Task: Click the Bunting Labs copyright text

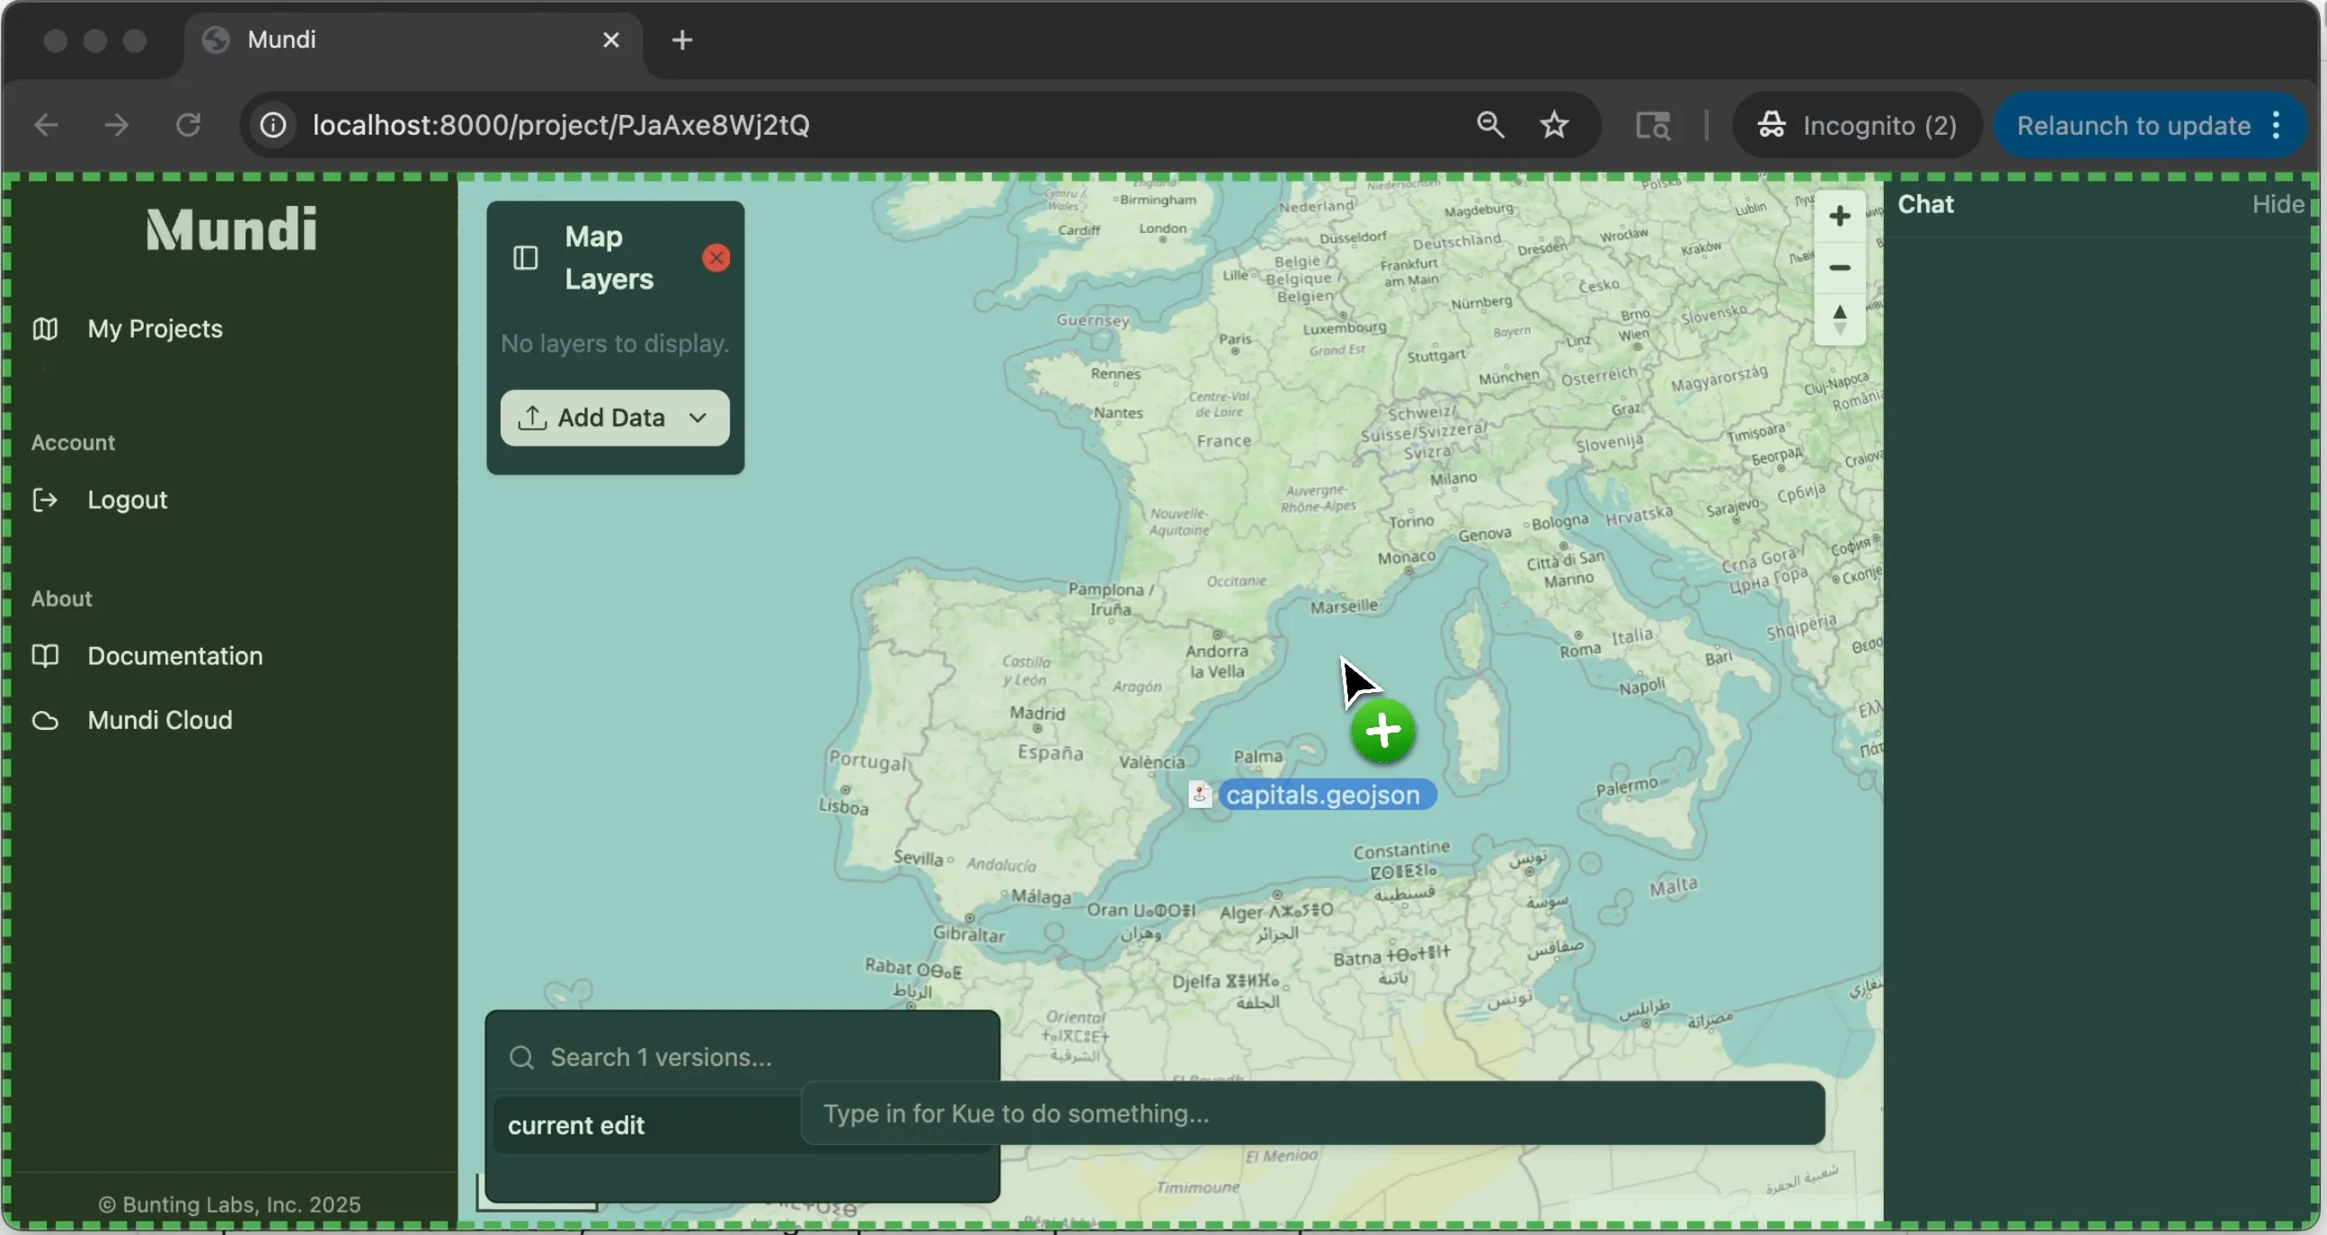Action: 229,1204
